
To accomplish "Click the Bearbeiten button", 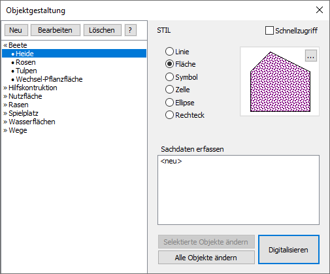I will coord(56,30).
